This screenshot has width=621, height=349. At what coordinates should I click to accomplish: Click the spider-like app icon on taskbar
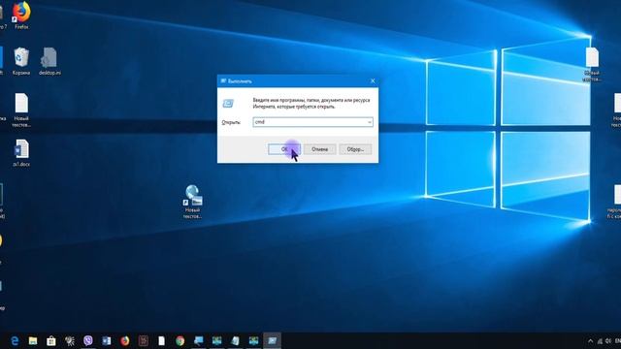pos(70,340)
